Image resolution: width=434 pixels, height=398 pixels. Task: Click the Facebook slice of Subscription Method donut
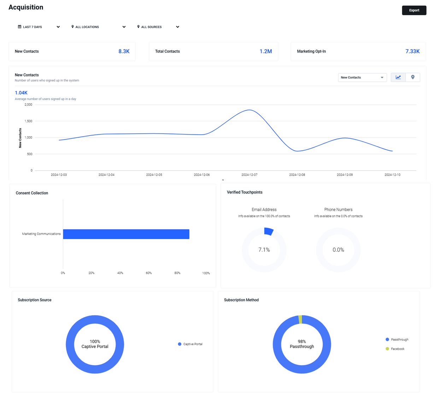tap(300, 319)
